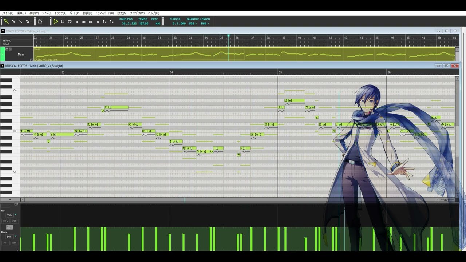The height and width of the screenshot is (262, 466).
Task: Select the さ [s a] note
Action: tap(176, 142)
